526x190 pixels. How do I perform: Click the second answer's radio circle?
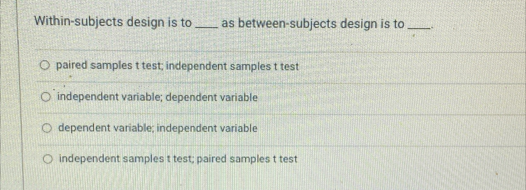click(x=46, y=97)
